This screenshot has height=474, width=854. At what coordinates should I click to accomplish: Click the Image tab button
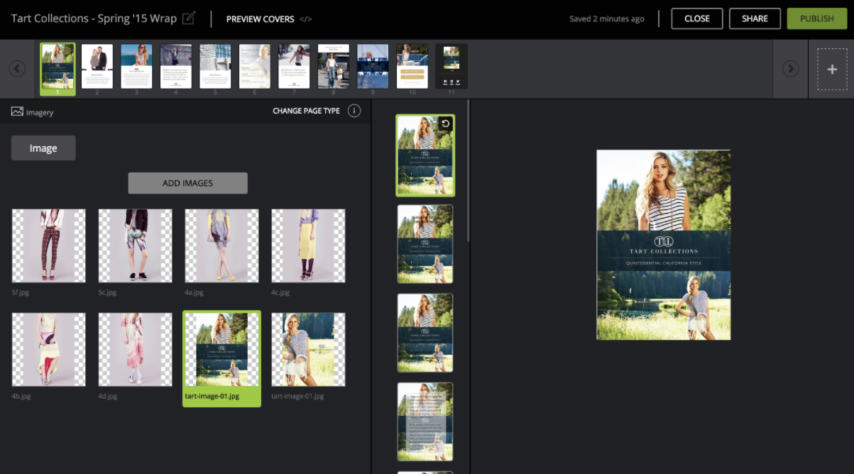tap(43, 148)
